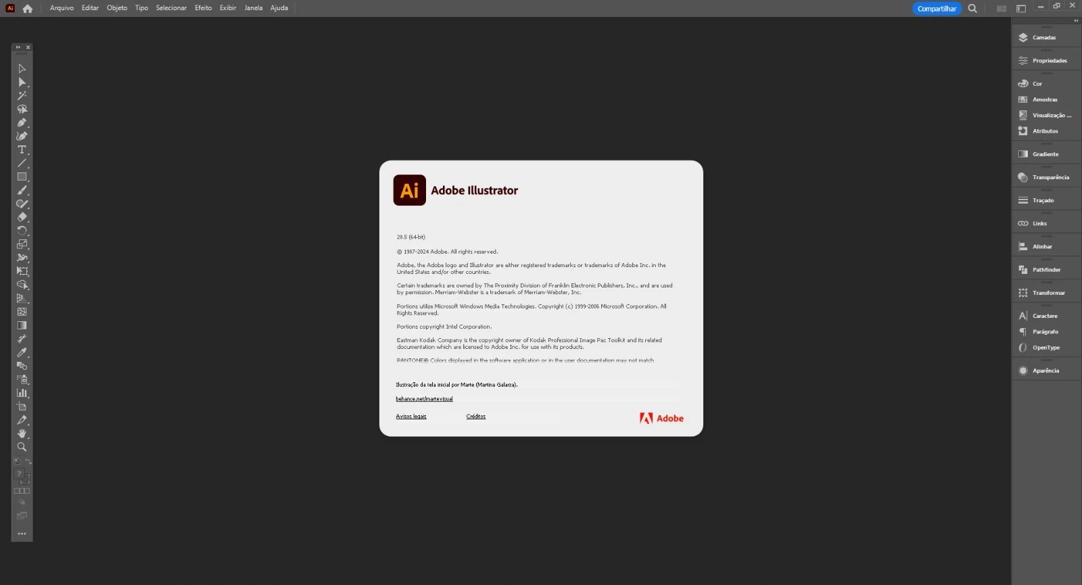Open the Arquivo menu
Image resolution: width=1082 pixels, height=585 pixels.
click(x=62, y=8)
